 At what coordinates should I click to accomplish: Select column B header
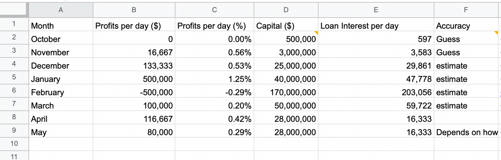pyautogui.click(x=134, y=10)
